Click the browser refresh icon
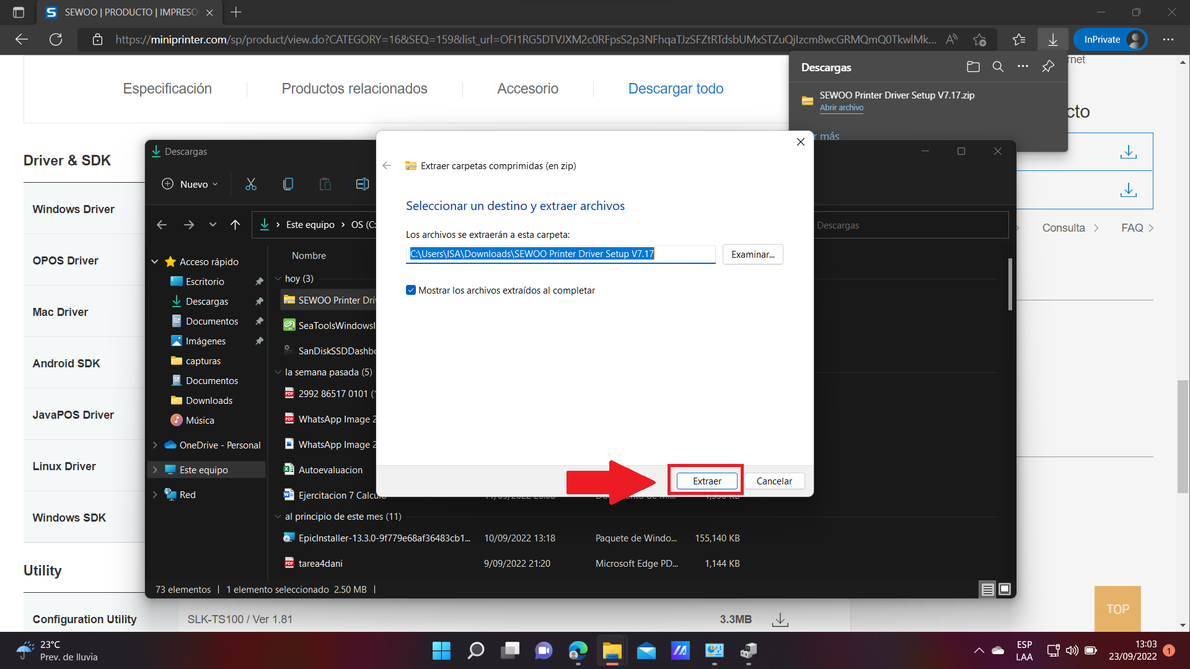The image size is (1190, 669). [56, 40]
